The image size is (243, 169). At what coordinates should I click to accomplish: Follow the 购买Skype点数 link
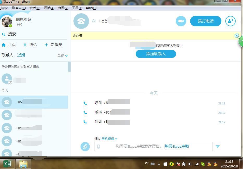click(177, 146)
